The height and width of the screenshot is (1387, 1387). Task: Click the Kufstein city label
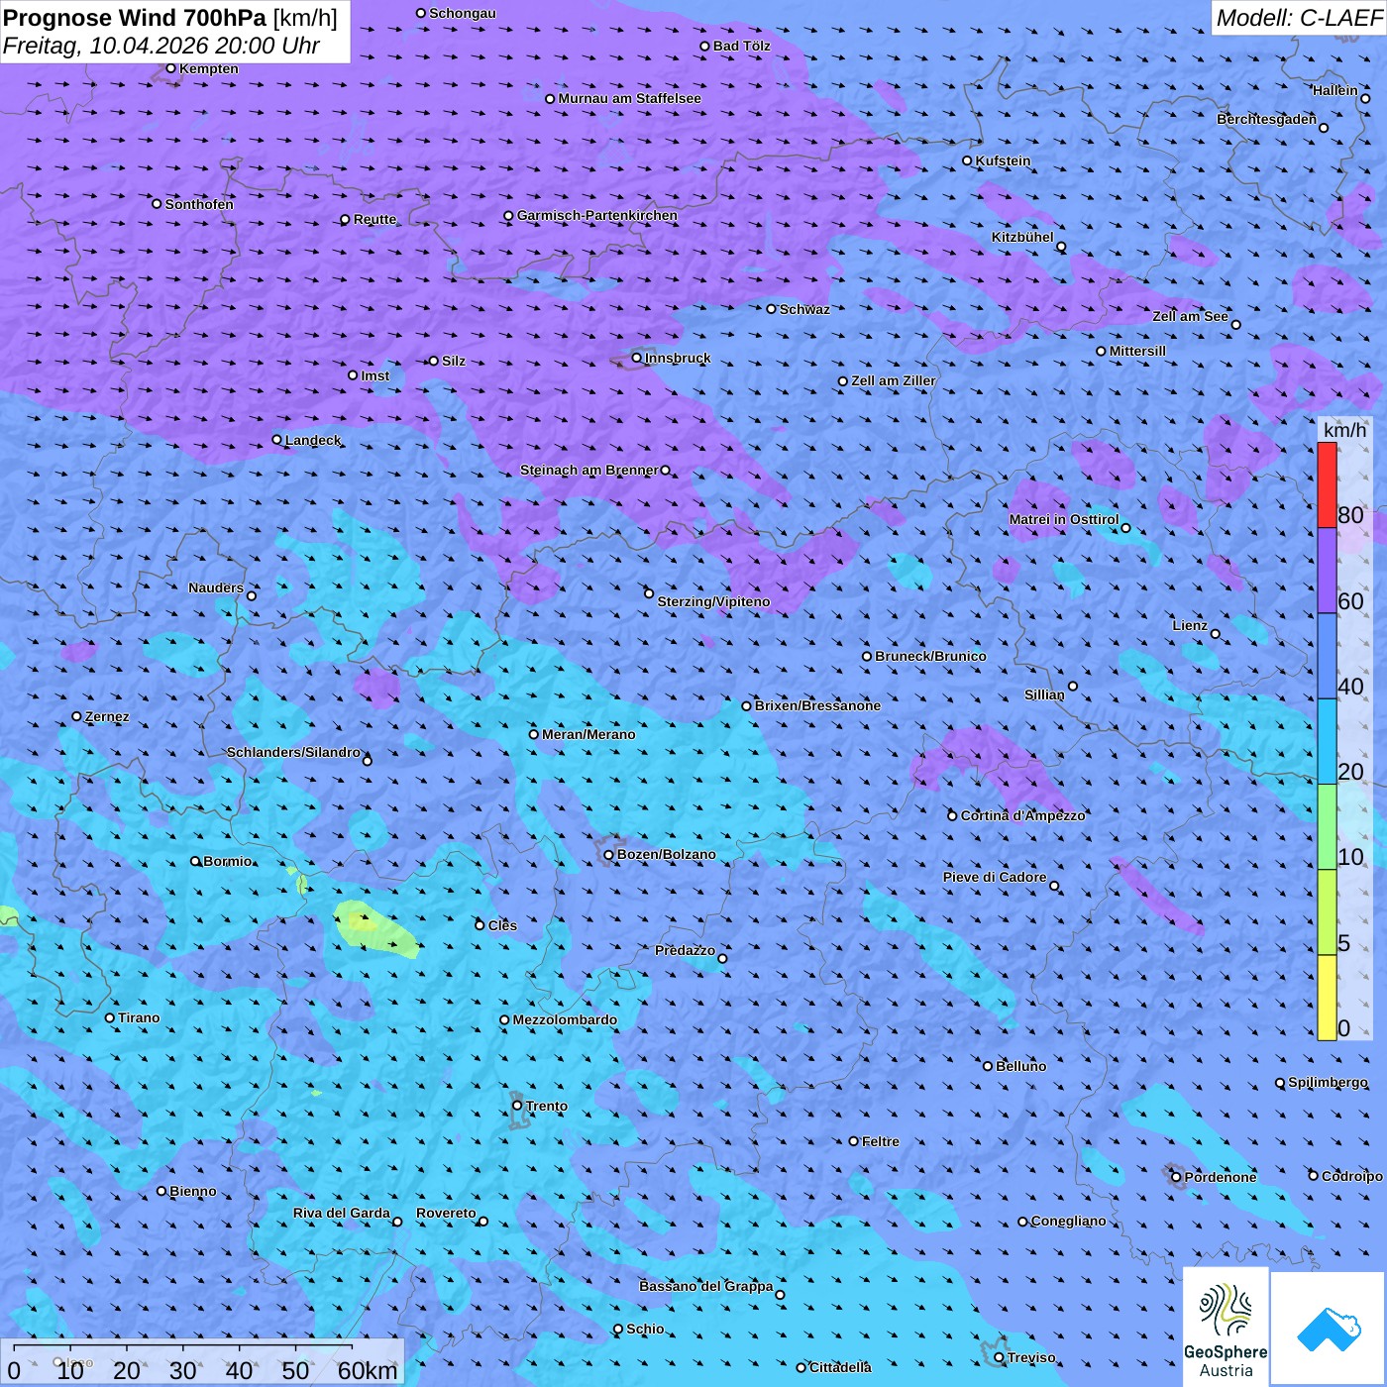[x=1004, y=160]
